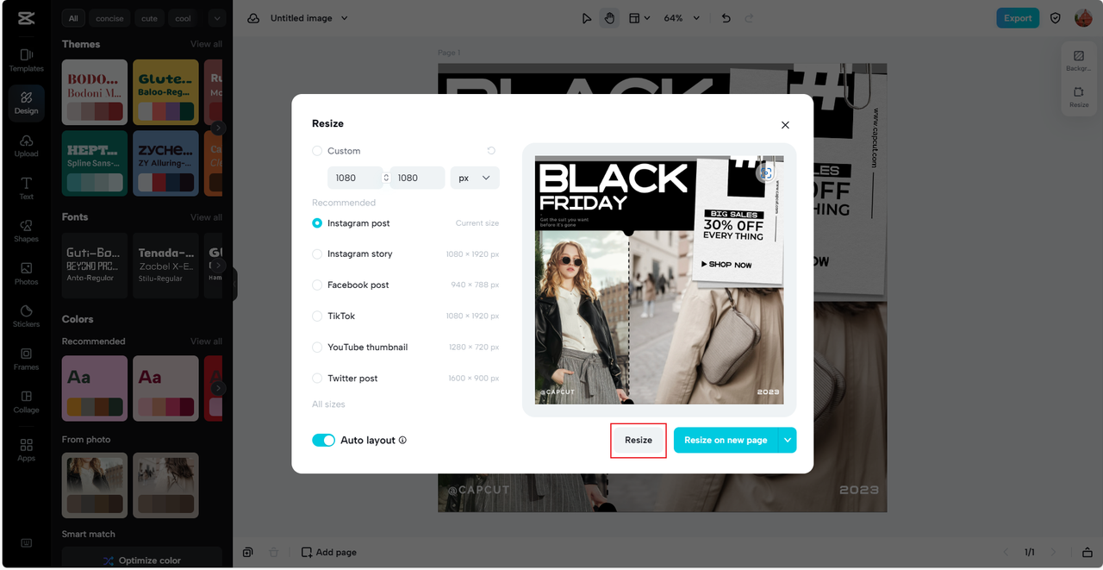Click the Auto layout info icon
The height and width of the screenshot is (570, 1103).
pyautogui.click(x=402, y=440)
